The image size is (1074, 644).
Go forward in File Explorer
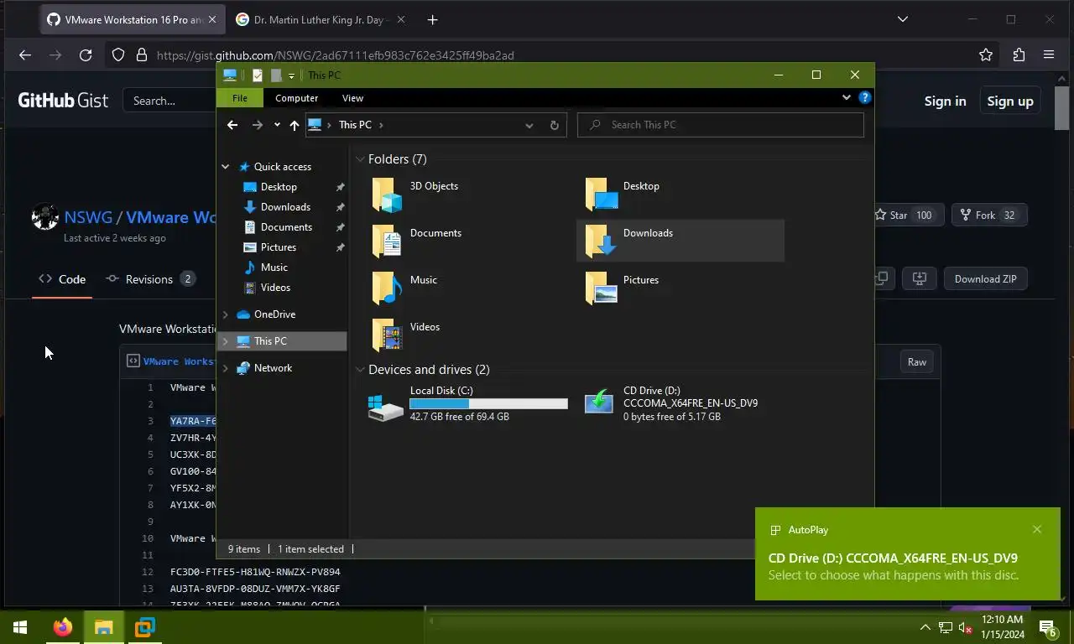258,125
